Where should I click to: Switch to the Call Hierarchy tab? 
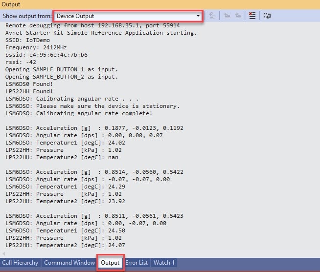click(x=20, y=263)
